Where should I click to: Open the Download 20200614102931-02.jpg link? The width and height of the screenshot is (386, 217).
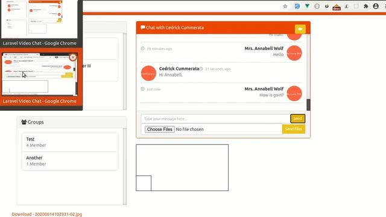click(47, 214)
